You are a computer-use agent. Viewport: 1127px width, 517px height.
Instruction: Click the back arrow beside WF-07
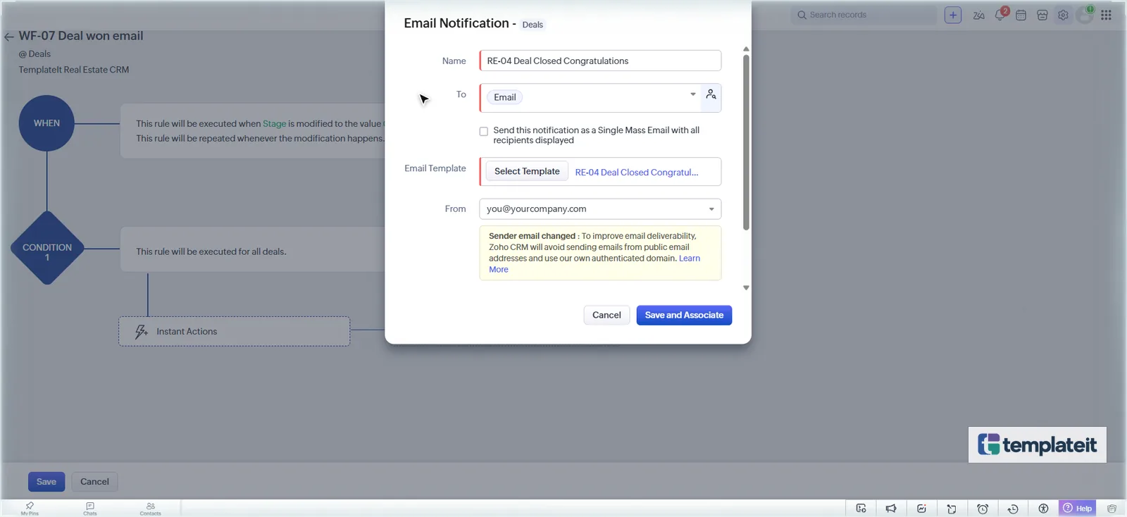[x=9, y=37]
